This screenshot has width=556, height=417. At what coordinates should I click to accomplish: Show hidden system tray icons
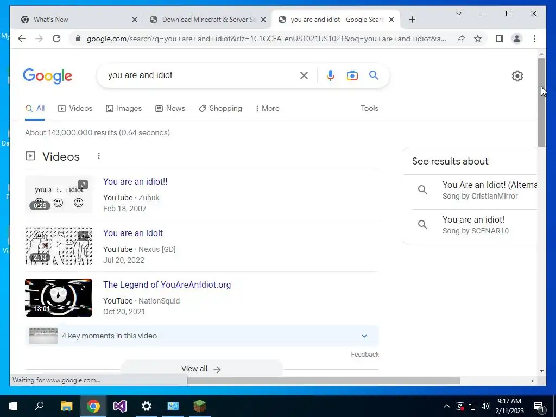[x=447, y=406]
